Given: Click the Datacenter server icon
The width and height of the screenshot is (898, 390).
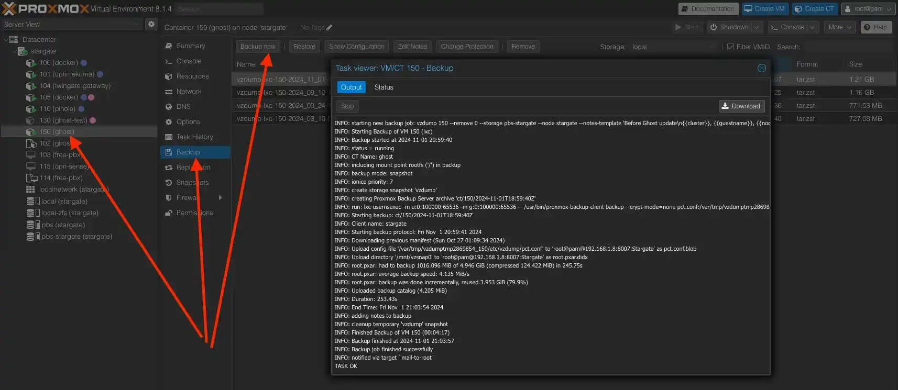Looking at the screenshot, I should click(14, 40).
